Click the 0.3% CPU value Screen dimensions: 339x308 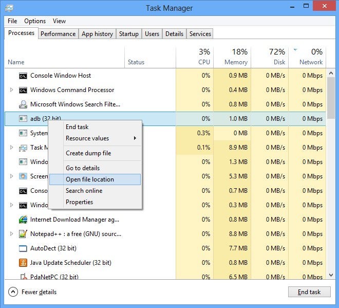click(203, 133)
